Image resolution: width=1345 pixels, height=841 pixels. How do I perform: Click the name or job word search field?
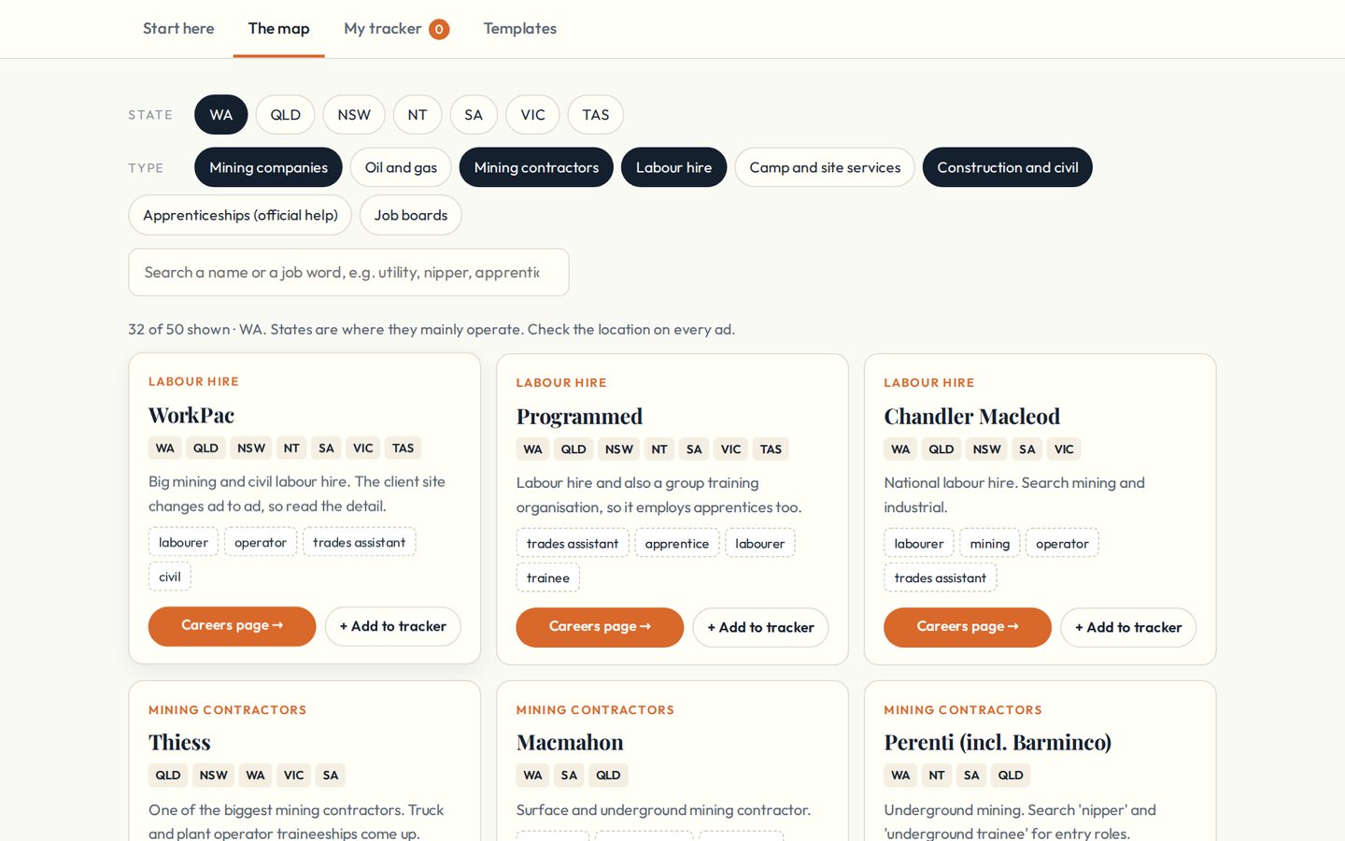[x=348, y=272]
